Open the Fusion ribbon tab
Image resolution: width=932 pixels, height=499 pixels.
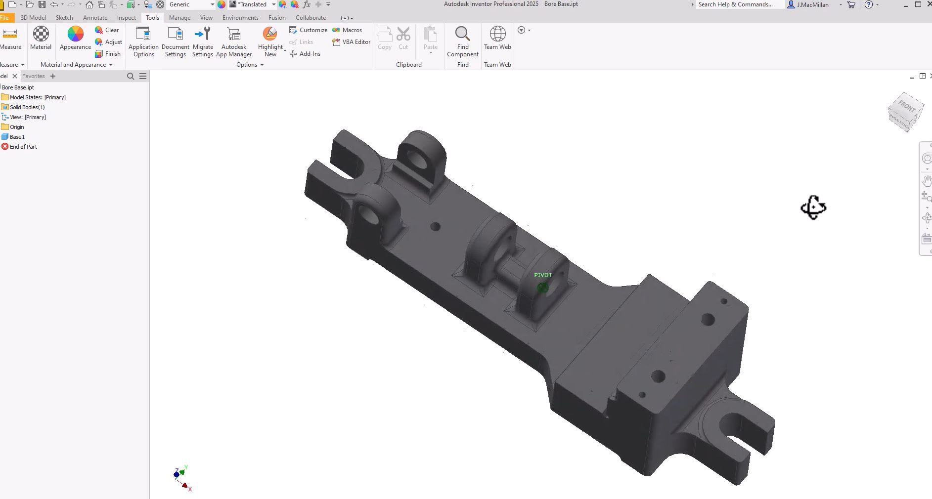[276, 17]
